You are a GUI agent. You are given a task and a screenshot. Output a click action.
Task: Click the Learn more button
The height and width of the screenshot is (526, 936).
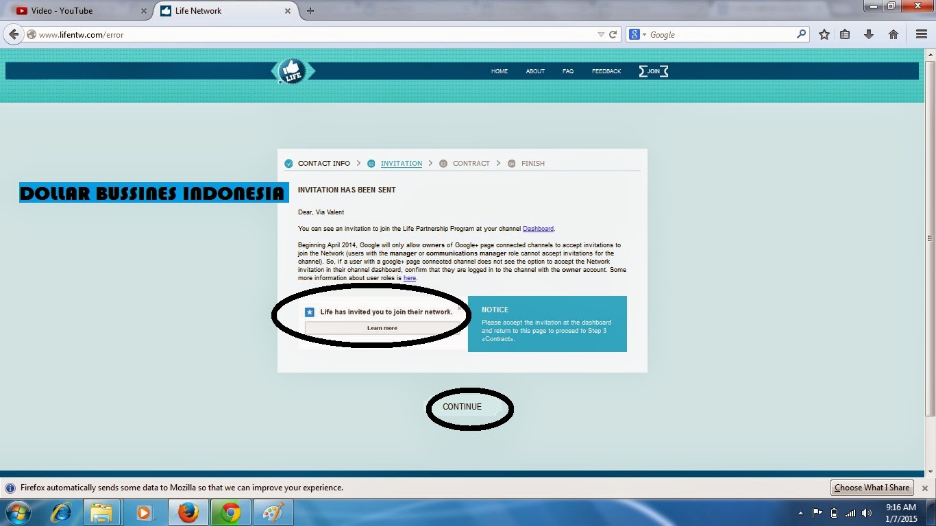coord(382,328)
